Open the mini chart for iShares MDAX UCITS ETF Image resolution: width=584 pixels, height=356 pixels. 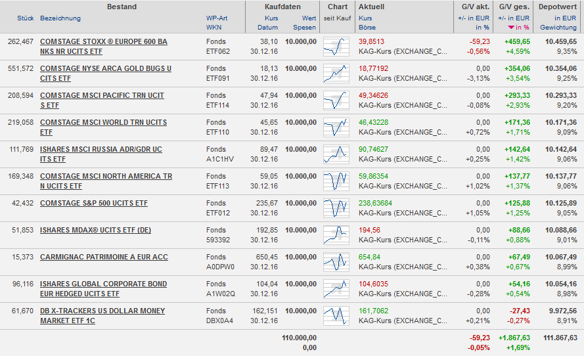pyautogui.click(x=336, y=235)
